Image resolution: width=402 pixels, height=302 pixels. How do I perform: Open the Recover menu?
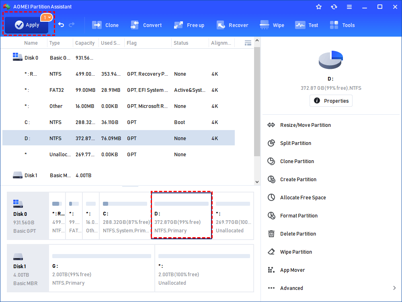pyautogui.click(x=232, y=25)
